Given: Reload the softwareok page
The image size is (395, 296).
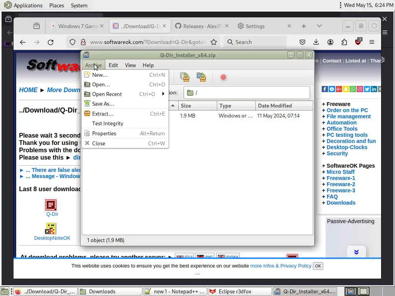Looking at the screenshot, I should [x=51, y=42].
